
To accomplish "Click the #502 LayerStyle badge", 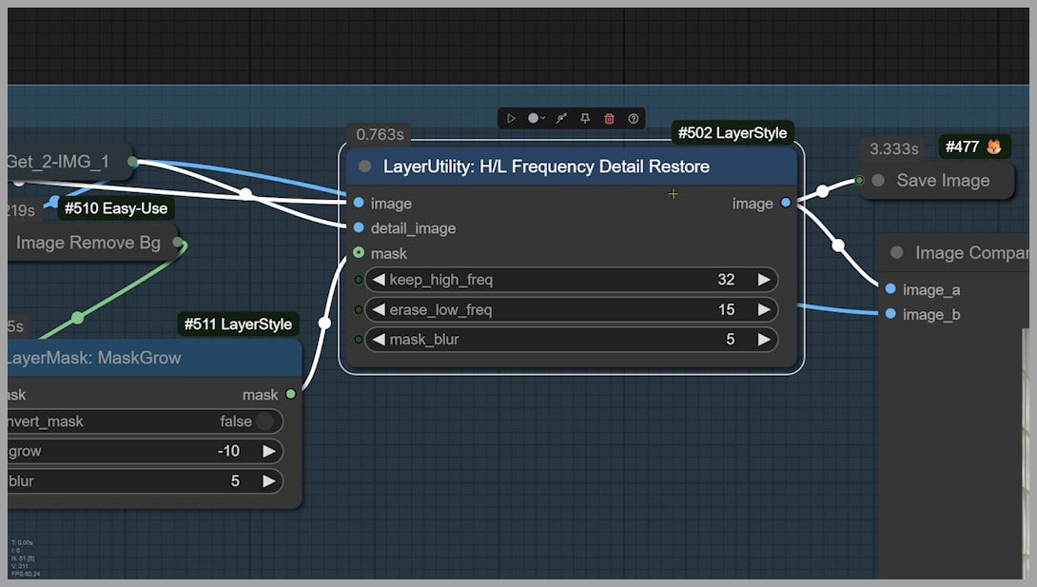I will click(733, 133).
